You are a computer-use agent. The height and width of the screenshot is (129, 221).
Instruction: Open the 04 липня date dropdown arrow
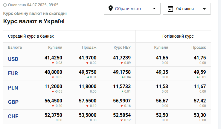coord(204,9)
